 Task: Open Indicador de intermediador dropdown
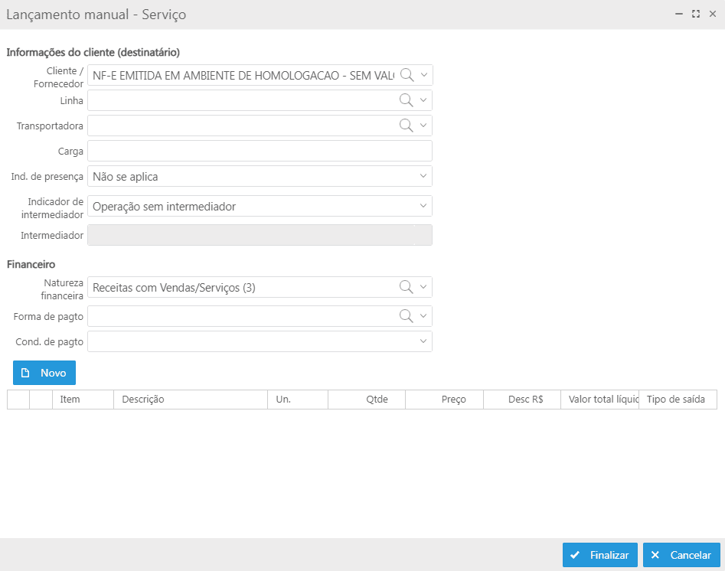pyautogui.click(x=260, y=206)
